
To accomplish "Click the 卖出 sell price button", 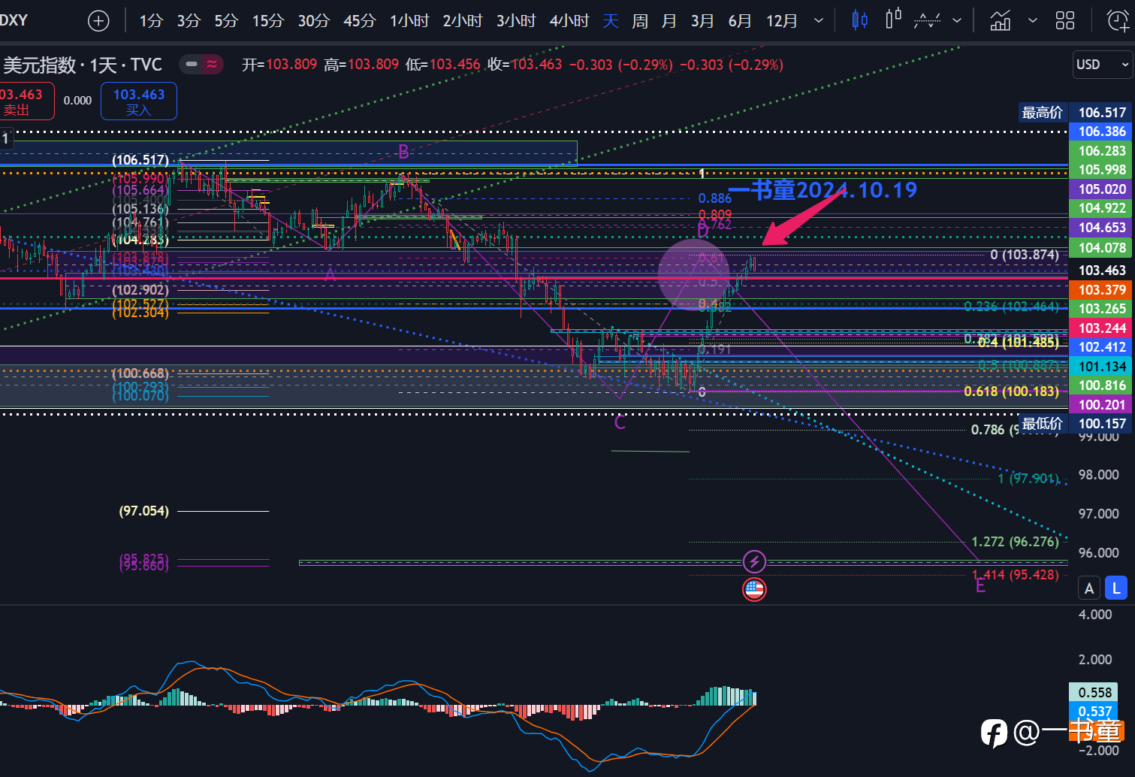I will (26, 101).
